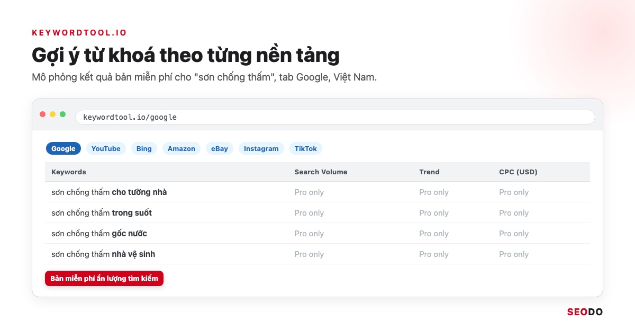Image resolution: width=635 pixels, height=329 pixels.
Task: Click Trend 'Pro only' for 'trong suốt' row
Action: [x=434, y=213]
